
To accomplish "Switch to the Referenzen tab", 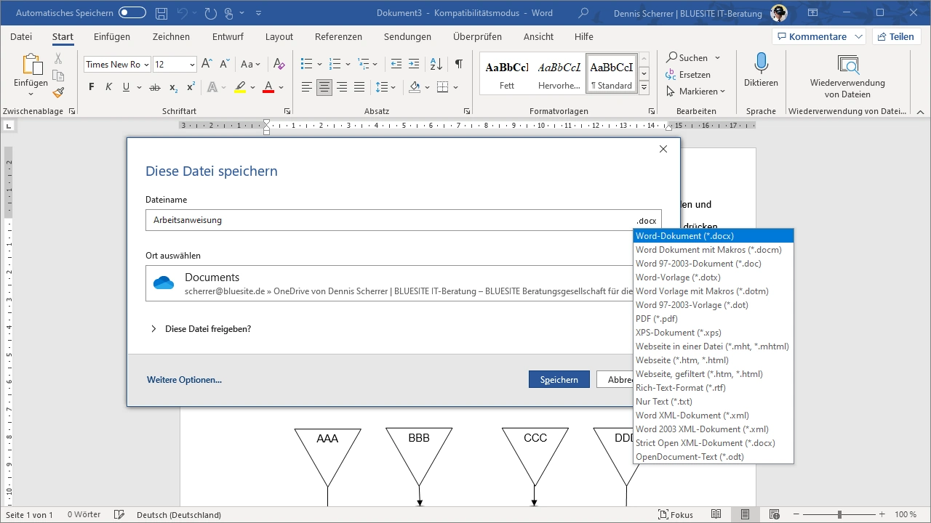I will tap(338, 37).
